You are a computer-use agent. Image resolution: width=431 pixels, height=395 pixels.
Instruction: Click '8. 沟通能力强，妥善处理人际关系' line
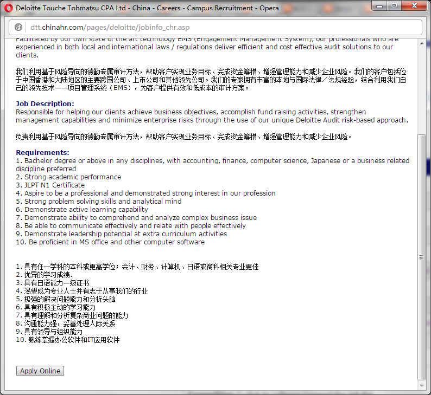[66, 323]
